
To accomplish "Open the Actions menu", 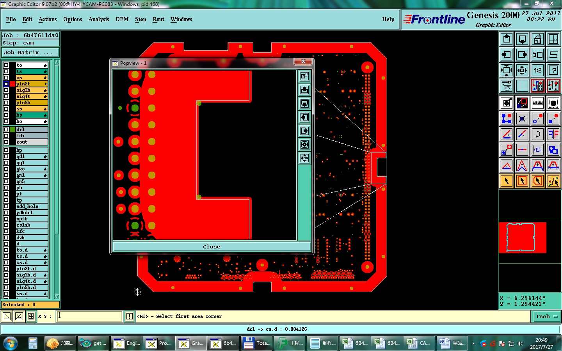I will (x=48, y=19).
